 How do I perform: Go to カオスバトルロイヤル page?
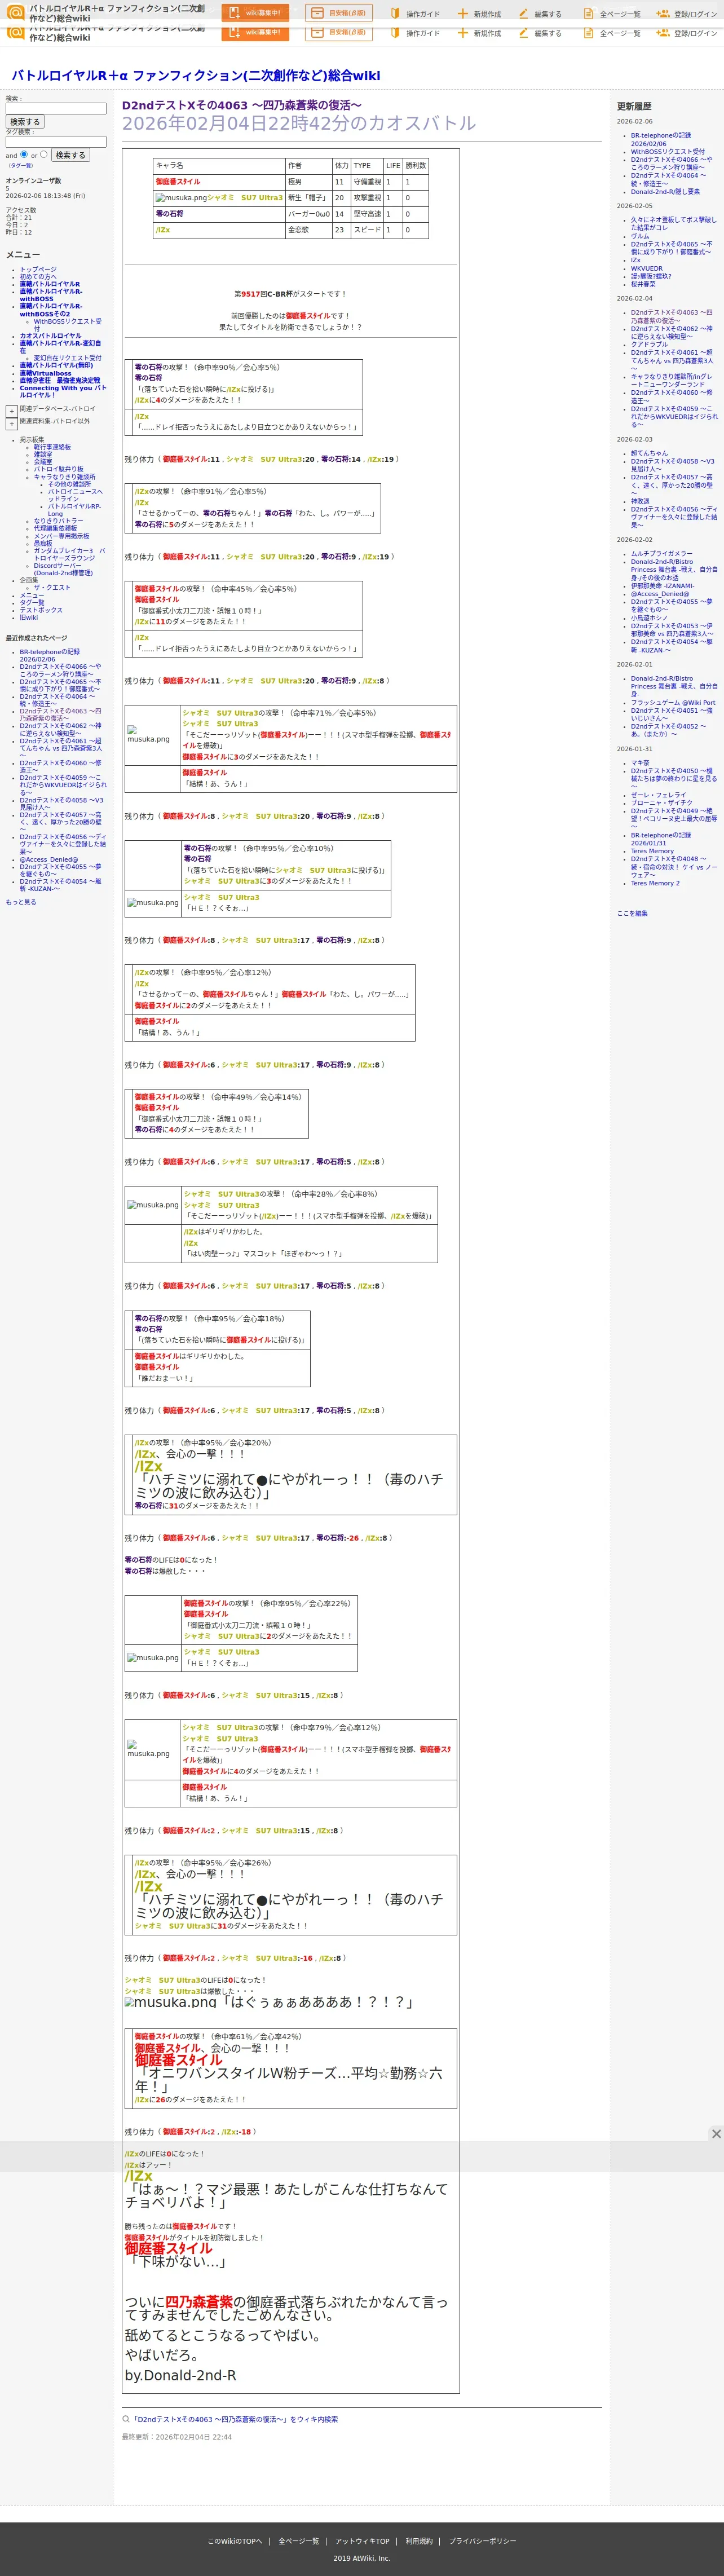click(x=51, y=336)
